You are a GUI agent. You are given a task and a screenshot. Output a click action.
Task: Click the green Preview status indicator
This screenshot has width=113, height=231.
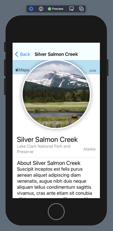click(49, 9)
